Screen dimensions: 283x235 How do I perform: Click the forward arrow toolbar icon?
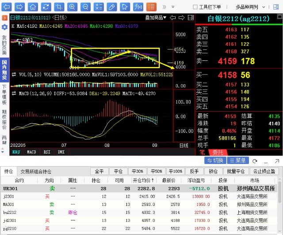(x=19, y=7)
